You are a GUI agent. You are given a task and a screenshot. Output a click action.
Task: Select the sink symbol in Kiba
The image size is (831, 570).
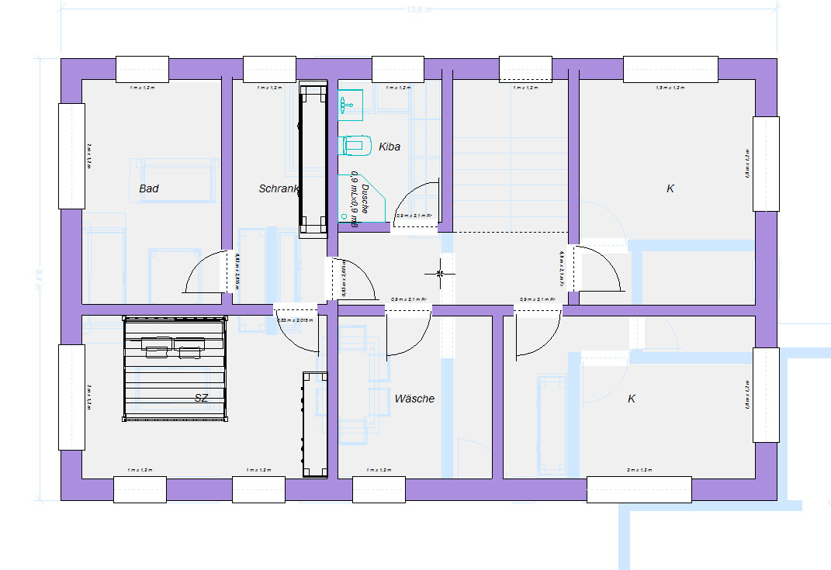point(350,104)
